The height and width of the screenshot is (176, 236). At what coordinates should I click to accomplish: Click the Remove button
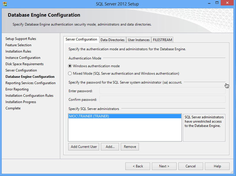(130, 147)
